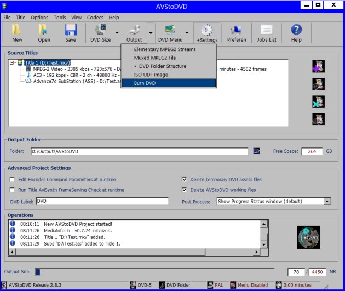Uncheck Delete AVStoDVD working files
Viewport: 345px width, 291px height.
click(x=184, y=190)
